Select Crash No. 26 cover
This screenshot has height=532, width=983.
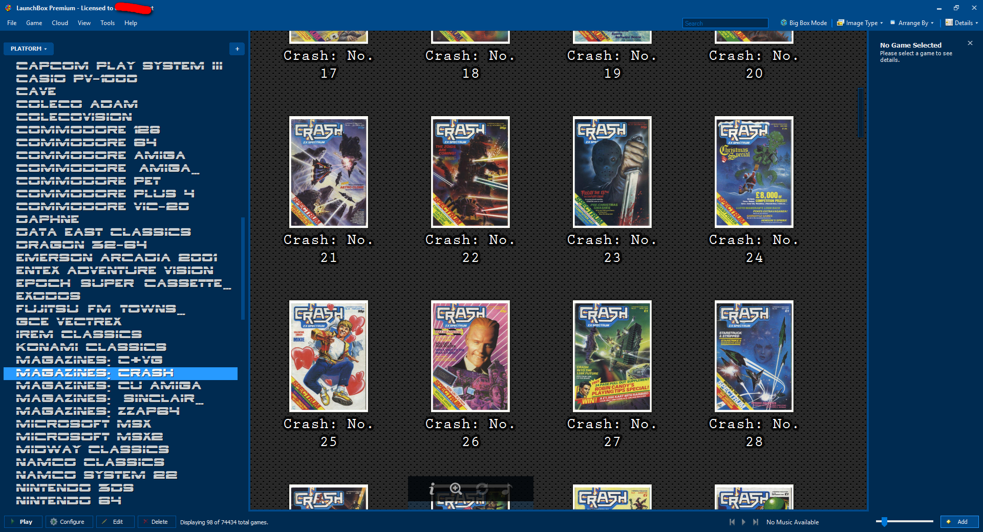click(x=471, y=356)
